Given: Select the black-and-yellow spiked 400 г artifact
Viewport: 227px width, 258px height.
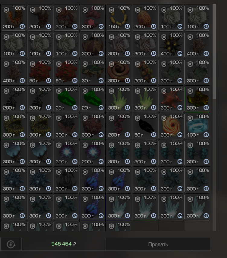Looking at the screenshot, I should (x=171, y=44).
